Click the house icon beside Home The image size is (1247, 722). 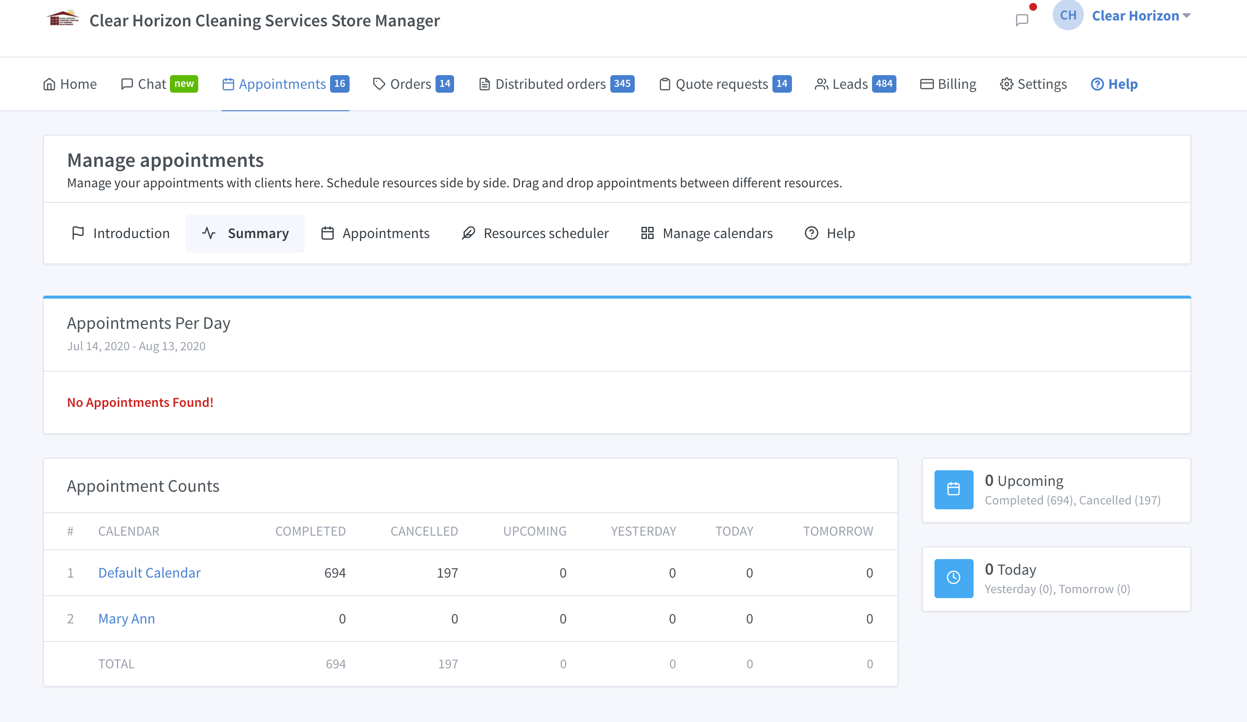(49, 84)
